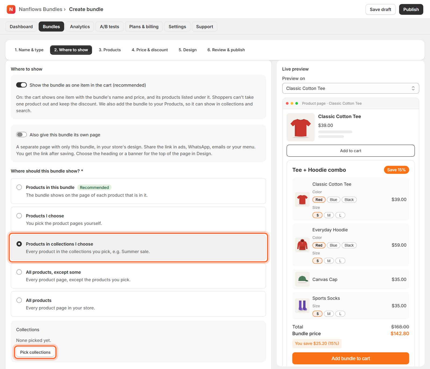The image size is (430, 369).
Task: Open the Support tab
Action: point(205,27)
